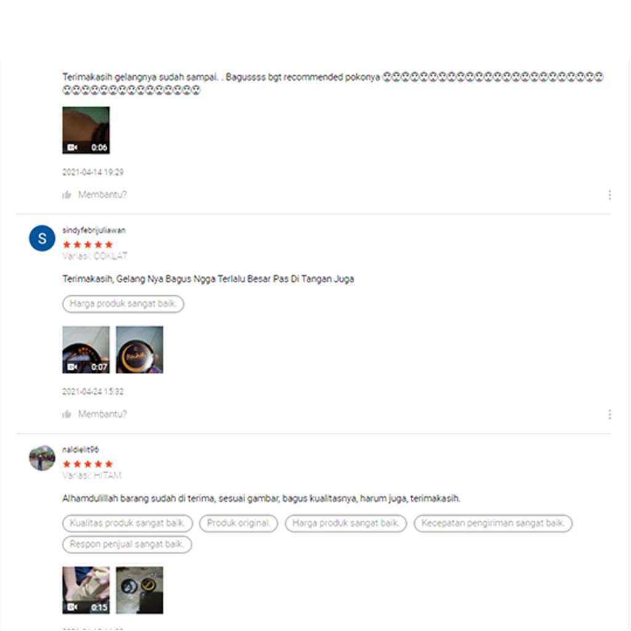The image size is (631, 631).
Task: Click Membantu? under the 2021-04-24 review
Action: click(102, 414)
